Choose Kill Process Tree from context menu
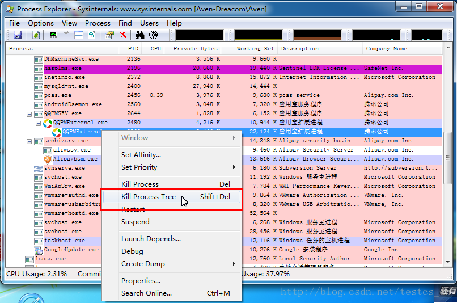457x303 pixels. 172,197
